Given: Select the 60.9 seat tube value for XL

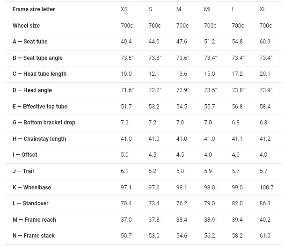Looking at the screenshot, I should coord(265,42).
